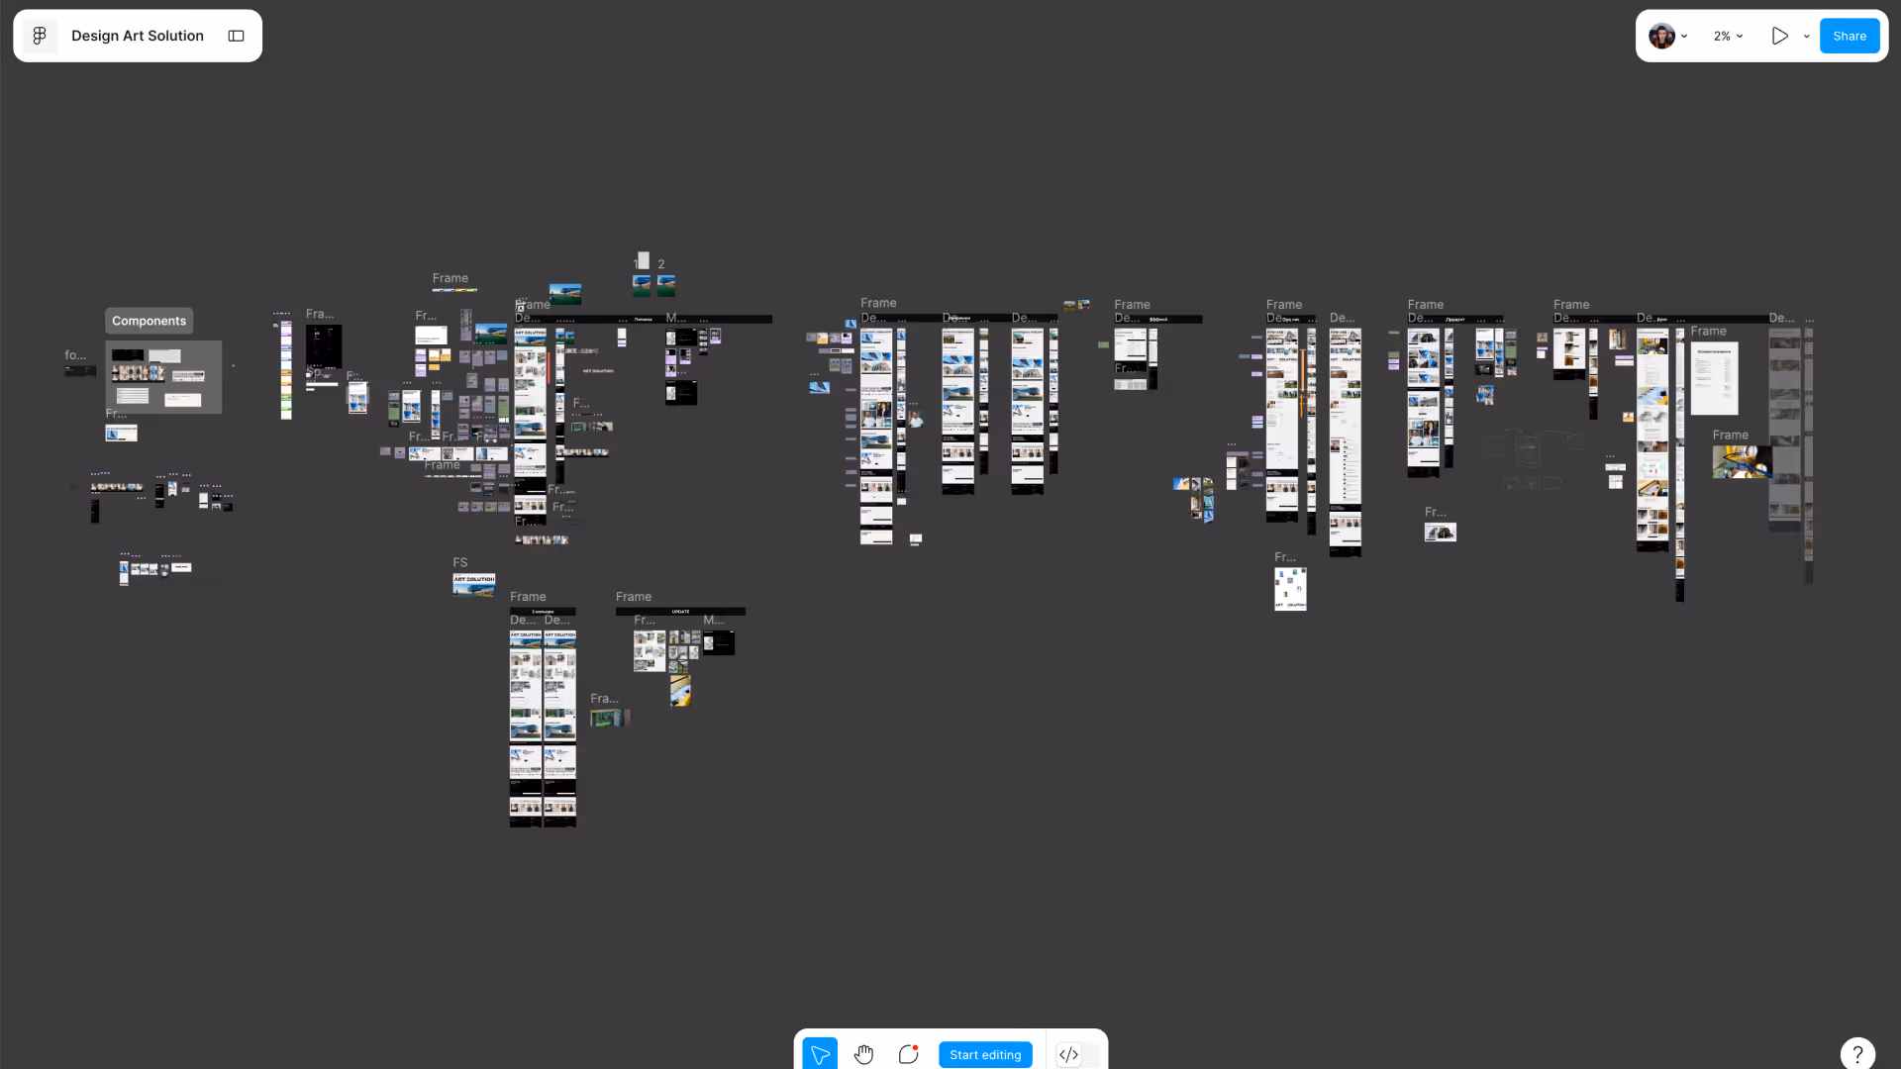The height and width of the screenshot is (1069, 1901).
Task: Start the prototype presentation with Play
Action: click(1779, 36)
